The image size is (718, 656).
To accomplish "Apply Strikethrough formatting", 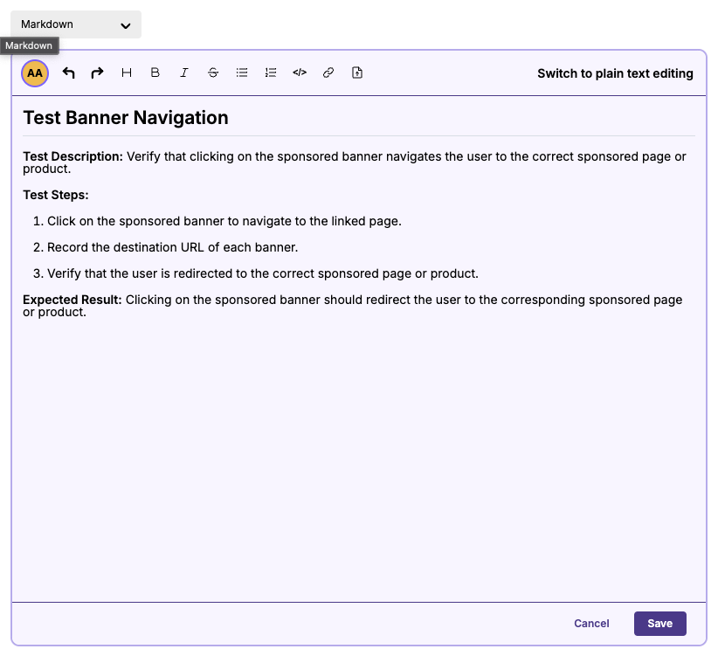I will click(212, 73).
